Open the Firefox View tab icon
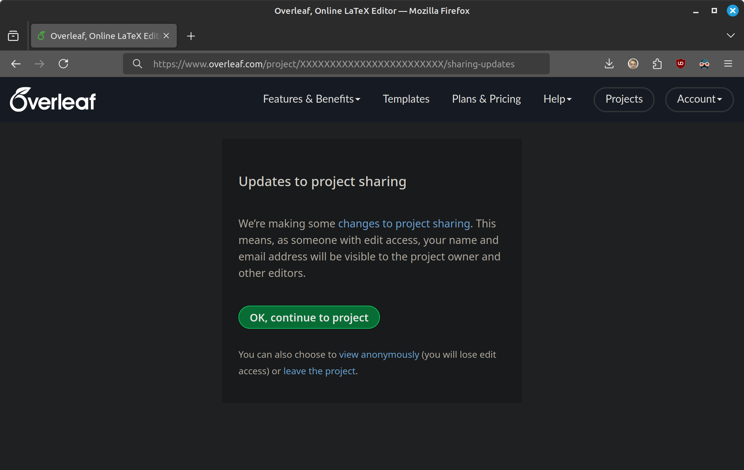The height and width of the screenshot is (470, 744). 13,36
